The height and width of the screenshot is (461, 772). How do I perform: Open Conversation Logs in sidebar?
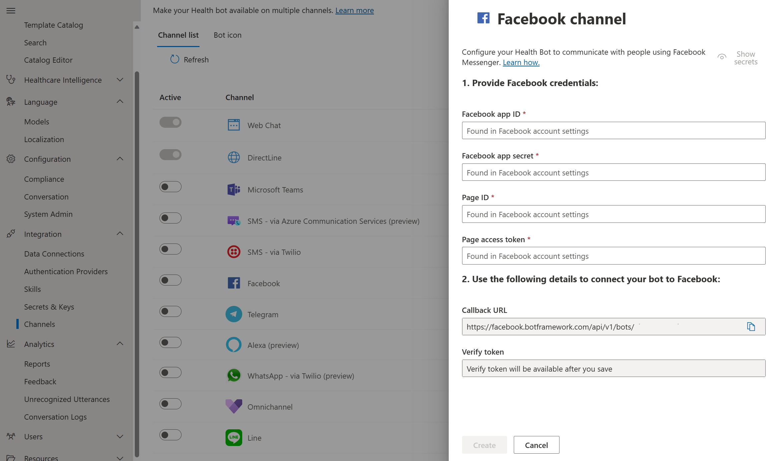[55, 417]
